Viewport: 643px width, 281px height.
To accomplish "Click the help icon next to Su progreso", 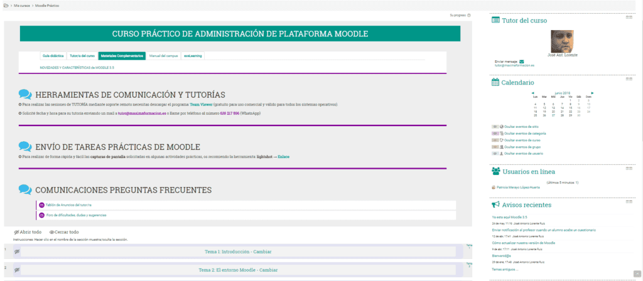I will (468, 15).
